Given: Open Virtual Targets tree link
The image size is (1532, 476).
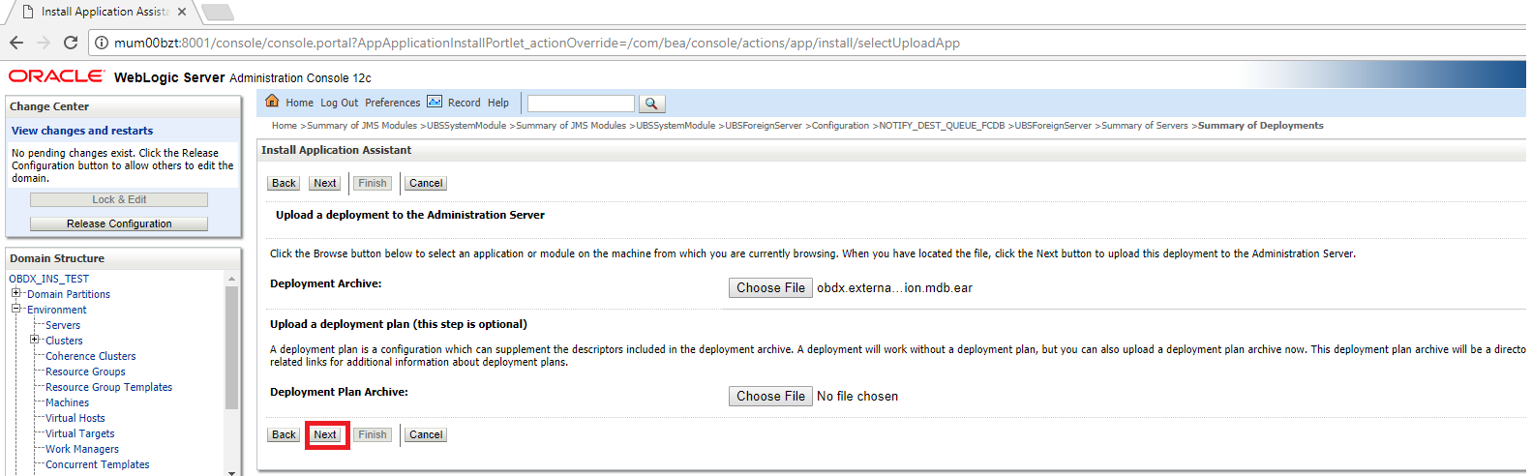Looking at the screenshot, I should [79, 433].
